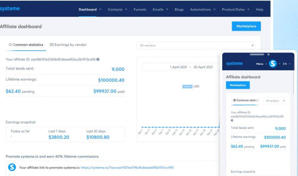Click the $62.40 pending in mobile preview
298x176 pixels.
237,146
